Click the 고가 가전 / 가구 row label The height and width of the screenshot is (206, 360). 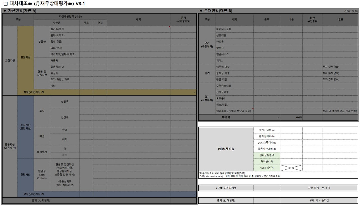(x=65, y=80)
